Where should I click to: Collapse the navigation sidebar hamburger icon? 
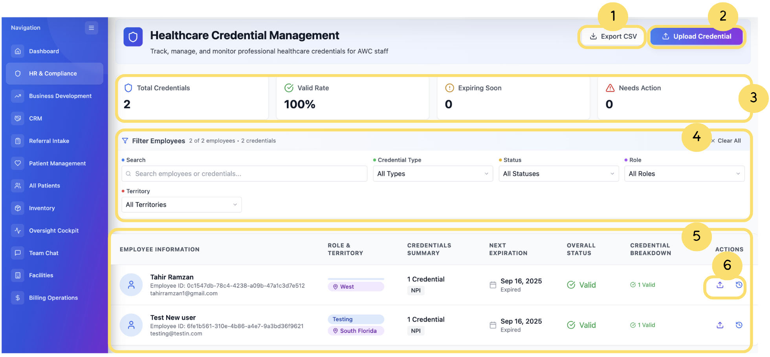91,28
